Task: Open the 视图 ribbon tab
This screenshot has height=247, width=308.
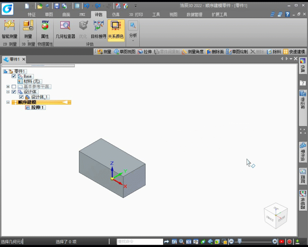Action: click(173, 15)
